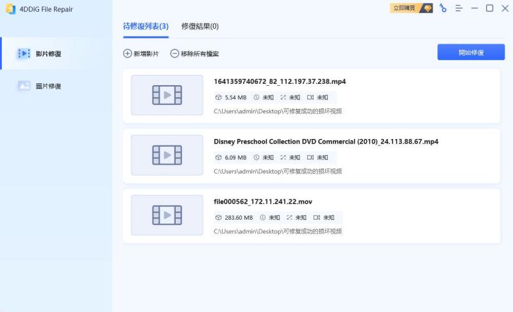Click the 4DDiG File Repair title text
Screen dimensions: 513x312
(46, 9)
